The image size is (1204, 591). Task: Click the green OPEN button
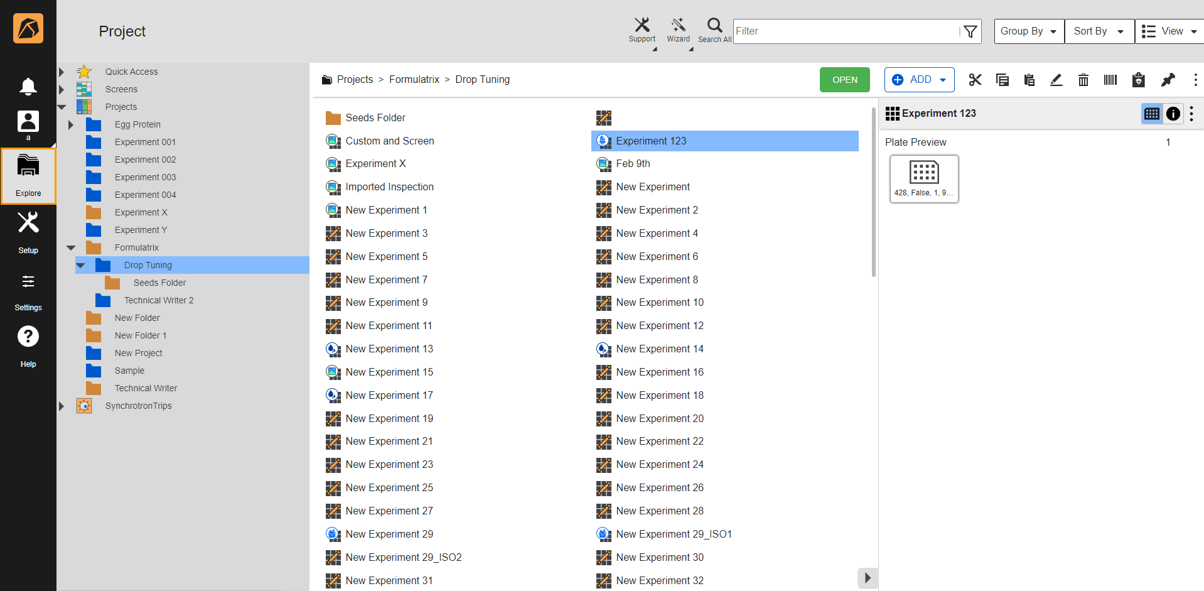click(844, 80)
